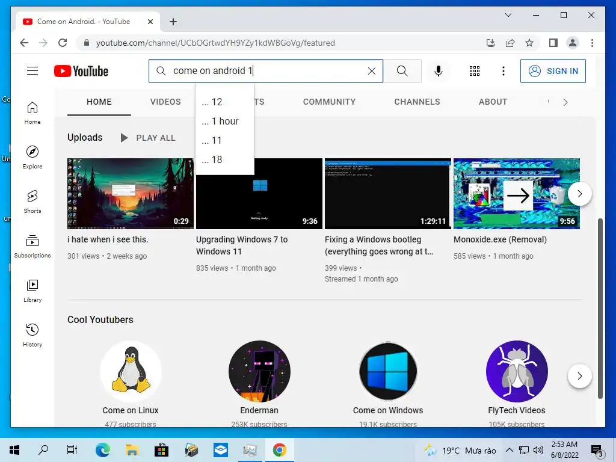Clear the search box with X

[371, 71]
